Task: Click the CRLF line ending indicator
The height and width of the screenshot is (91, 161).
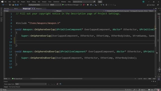Action: pyautogui.click(x=154, y=79)
